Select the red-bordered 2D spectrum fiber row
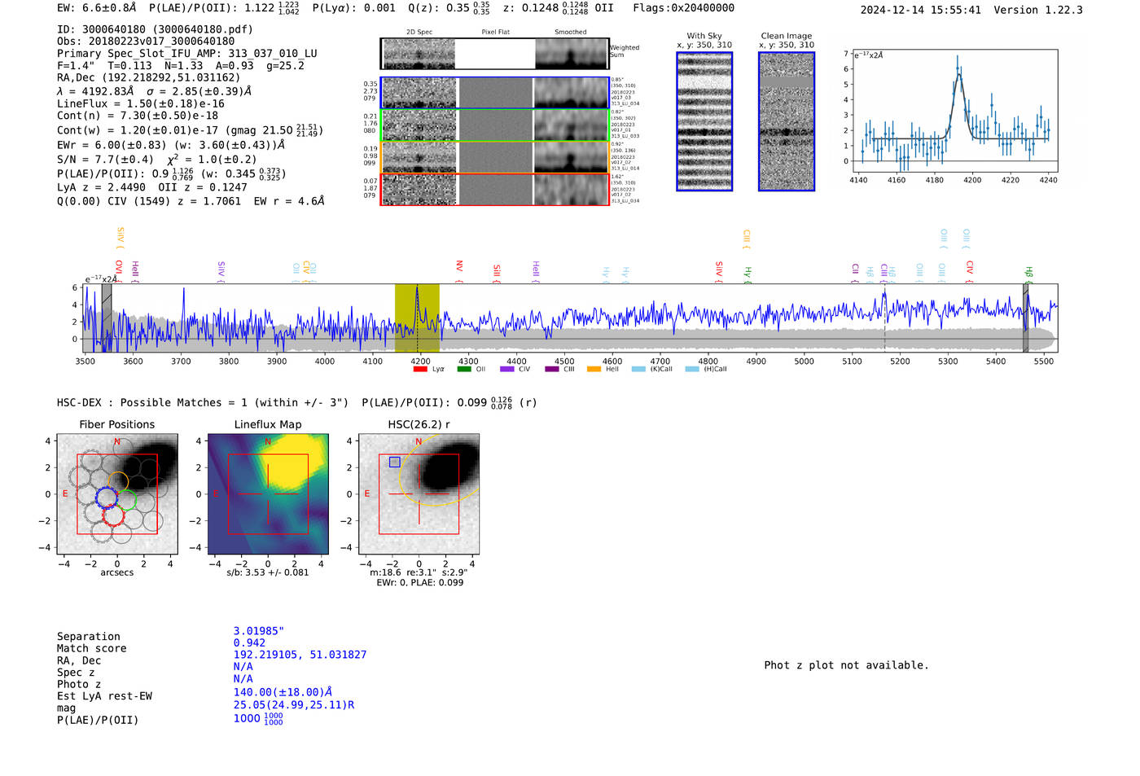1140x776 pixels. point(494,190)
